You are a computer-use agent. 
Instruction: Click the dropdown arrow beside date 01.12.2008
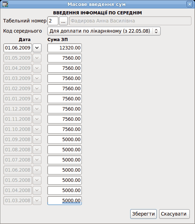[x=37, y=109]
